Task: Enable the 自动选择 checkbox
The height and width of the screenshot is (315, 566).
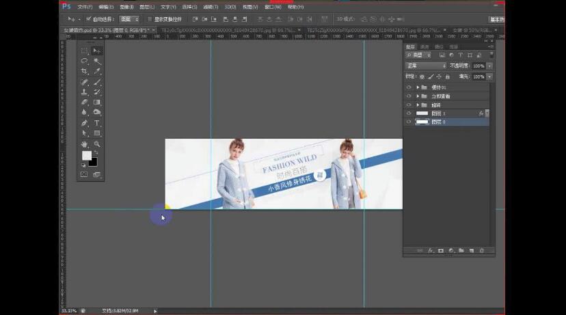Action: [89, 19]
